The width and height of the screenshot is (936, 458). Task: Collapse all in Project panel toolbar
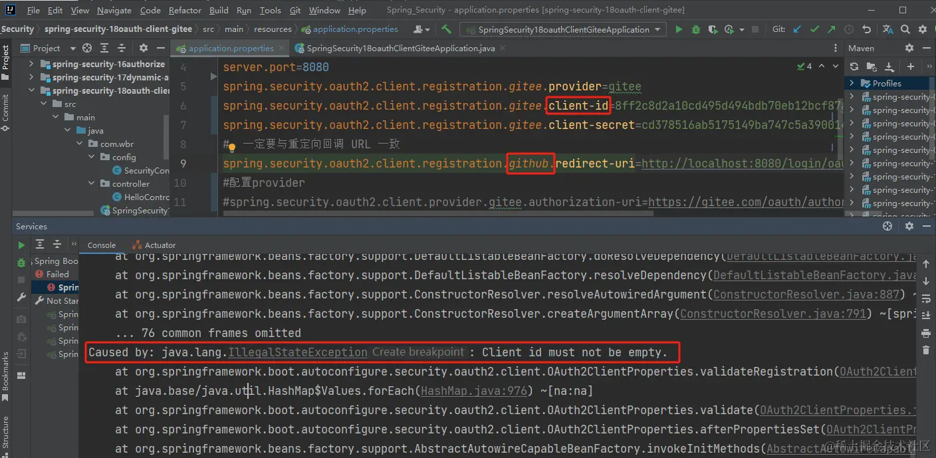pos(122,48)
